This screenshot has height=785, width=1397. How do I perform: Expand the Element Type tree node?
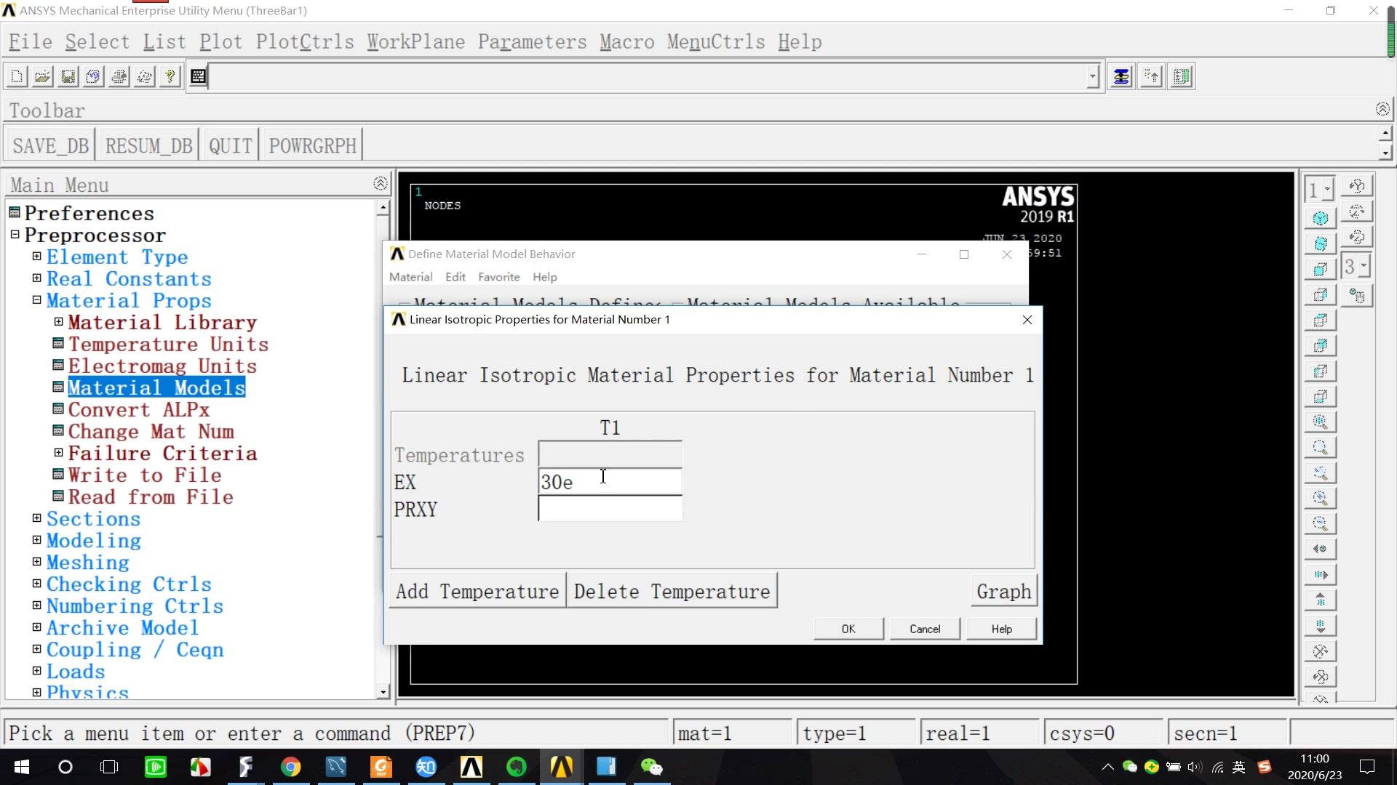[36, 256]
